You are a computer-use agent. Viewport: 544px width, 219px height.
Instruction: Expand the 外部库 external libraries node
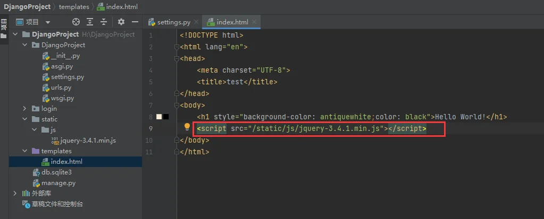15,193
